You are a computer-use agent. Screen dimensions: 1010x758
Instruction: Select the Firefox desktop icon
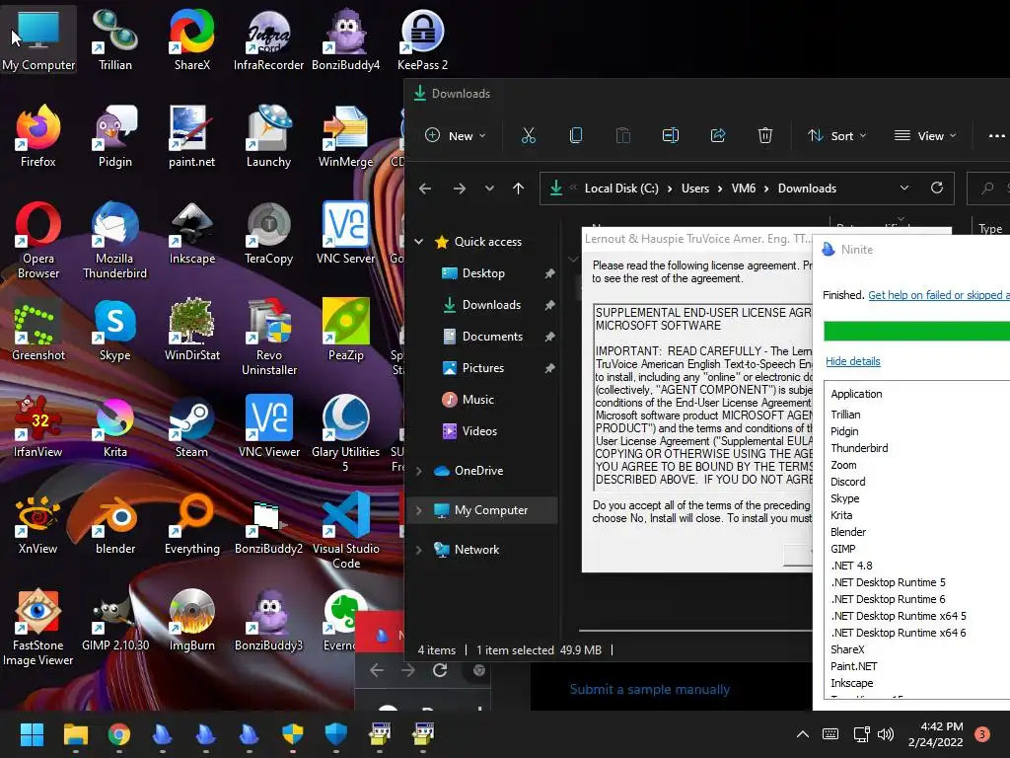coord(38,136)
